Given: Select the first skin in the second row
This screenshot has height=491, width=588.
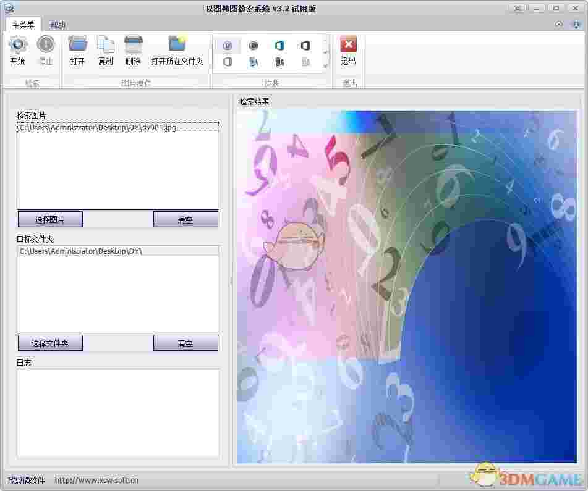Looking at the screenshot, I should [228, 62].
